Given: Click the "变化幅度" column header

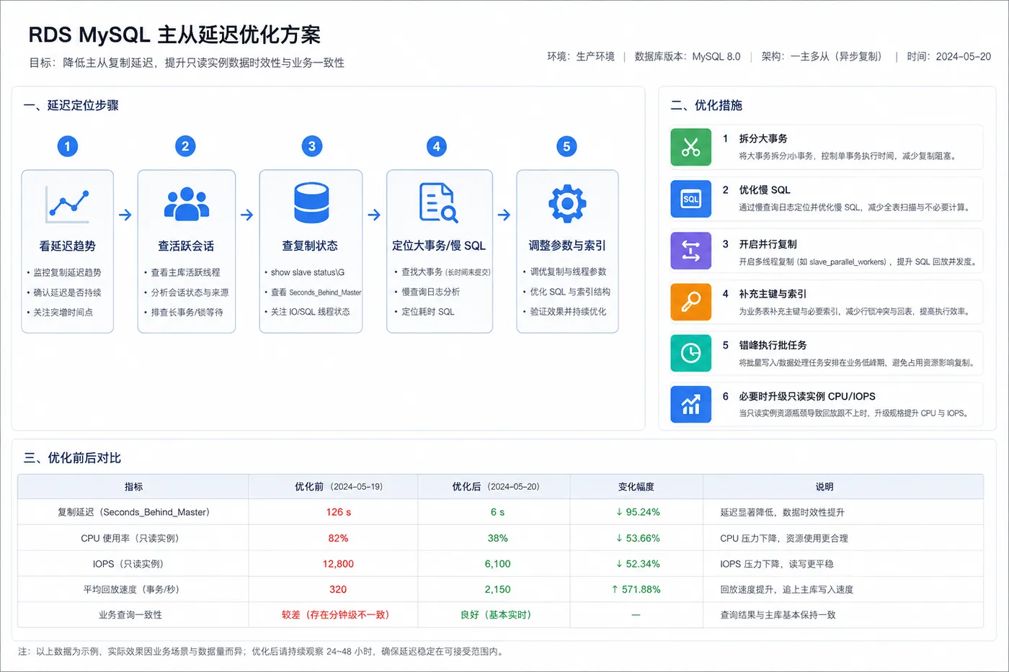Looking at the screenshot, I should [x=636, y=487].
